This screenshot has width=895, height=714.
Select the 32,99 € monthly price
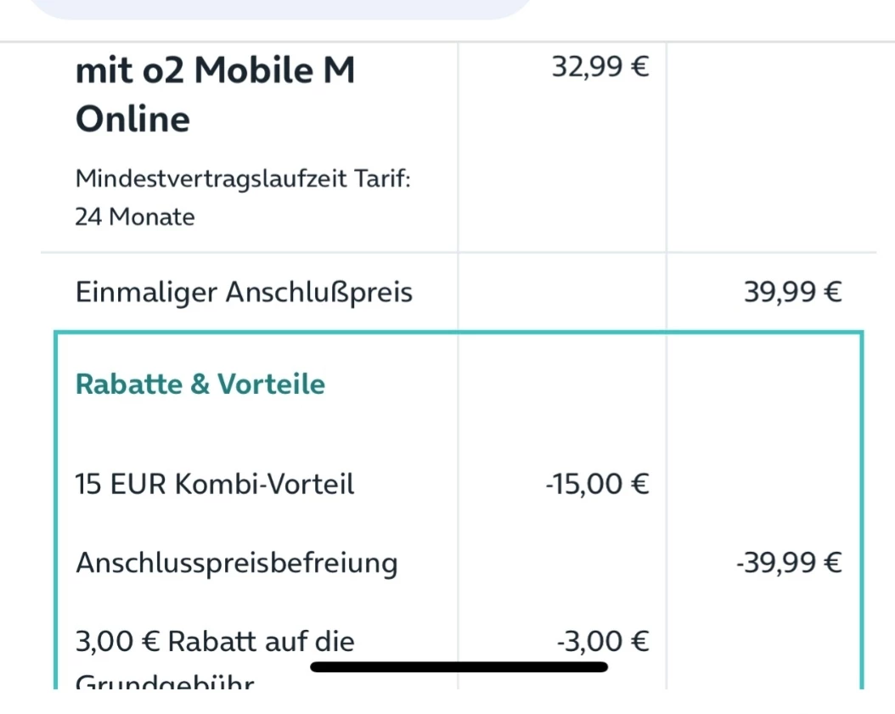[599, 67]
